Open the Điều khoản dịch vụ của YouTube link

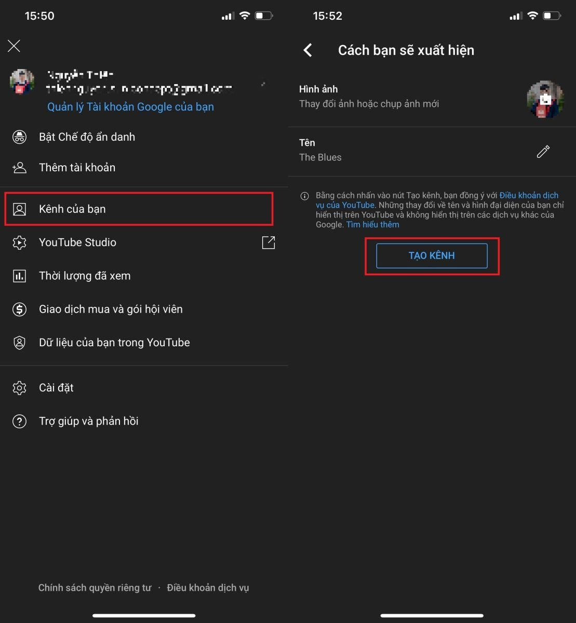click(529, 195)
